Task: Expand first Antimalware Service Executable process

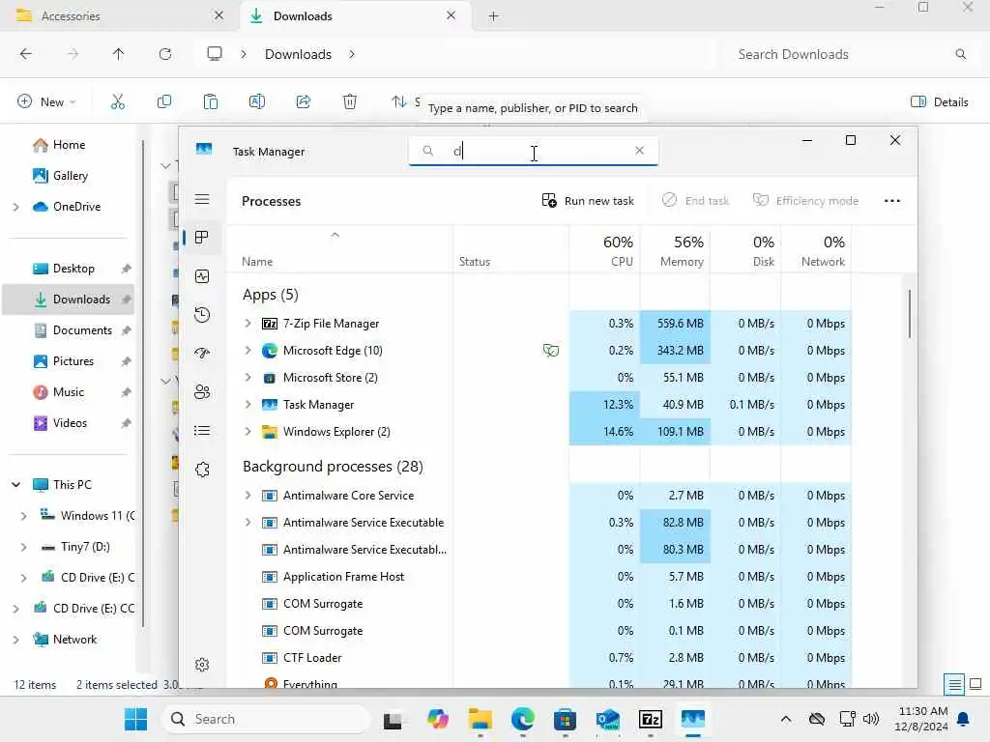Action: click(x=247, y=523)
